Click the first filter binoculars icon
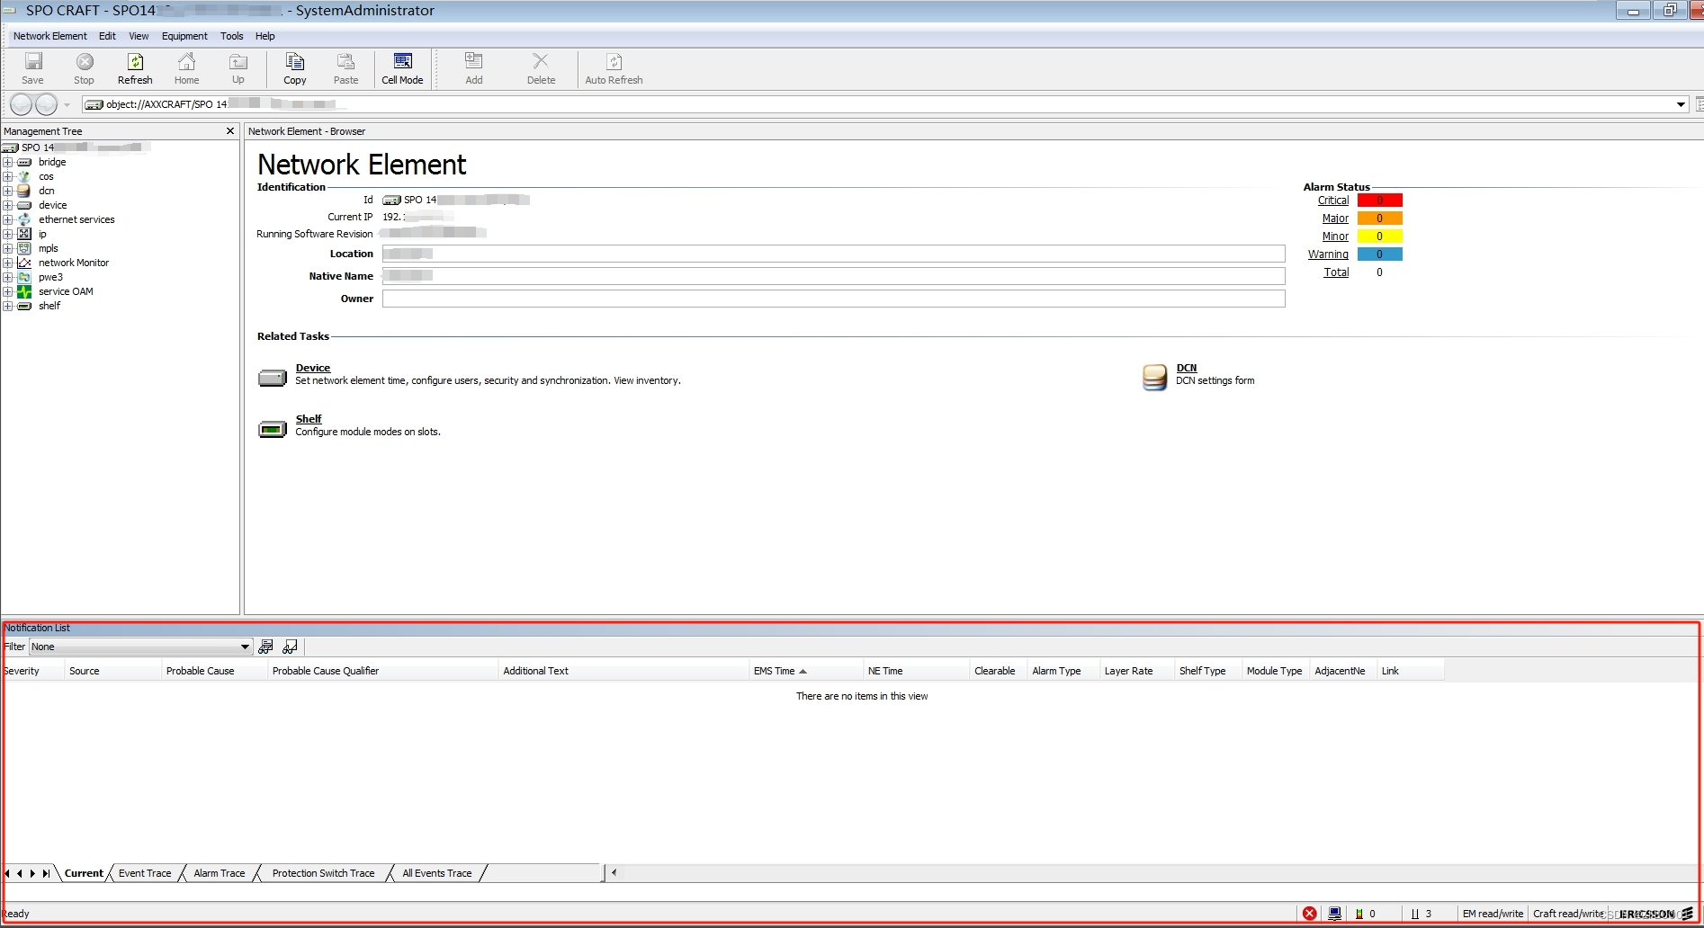Screen dimensions: 1704x928 pos(265,647)
